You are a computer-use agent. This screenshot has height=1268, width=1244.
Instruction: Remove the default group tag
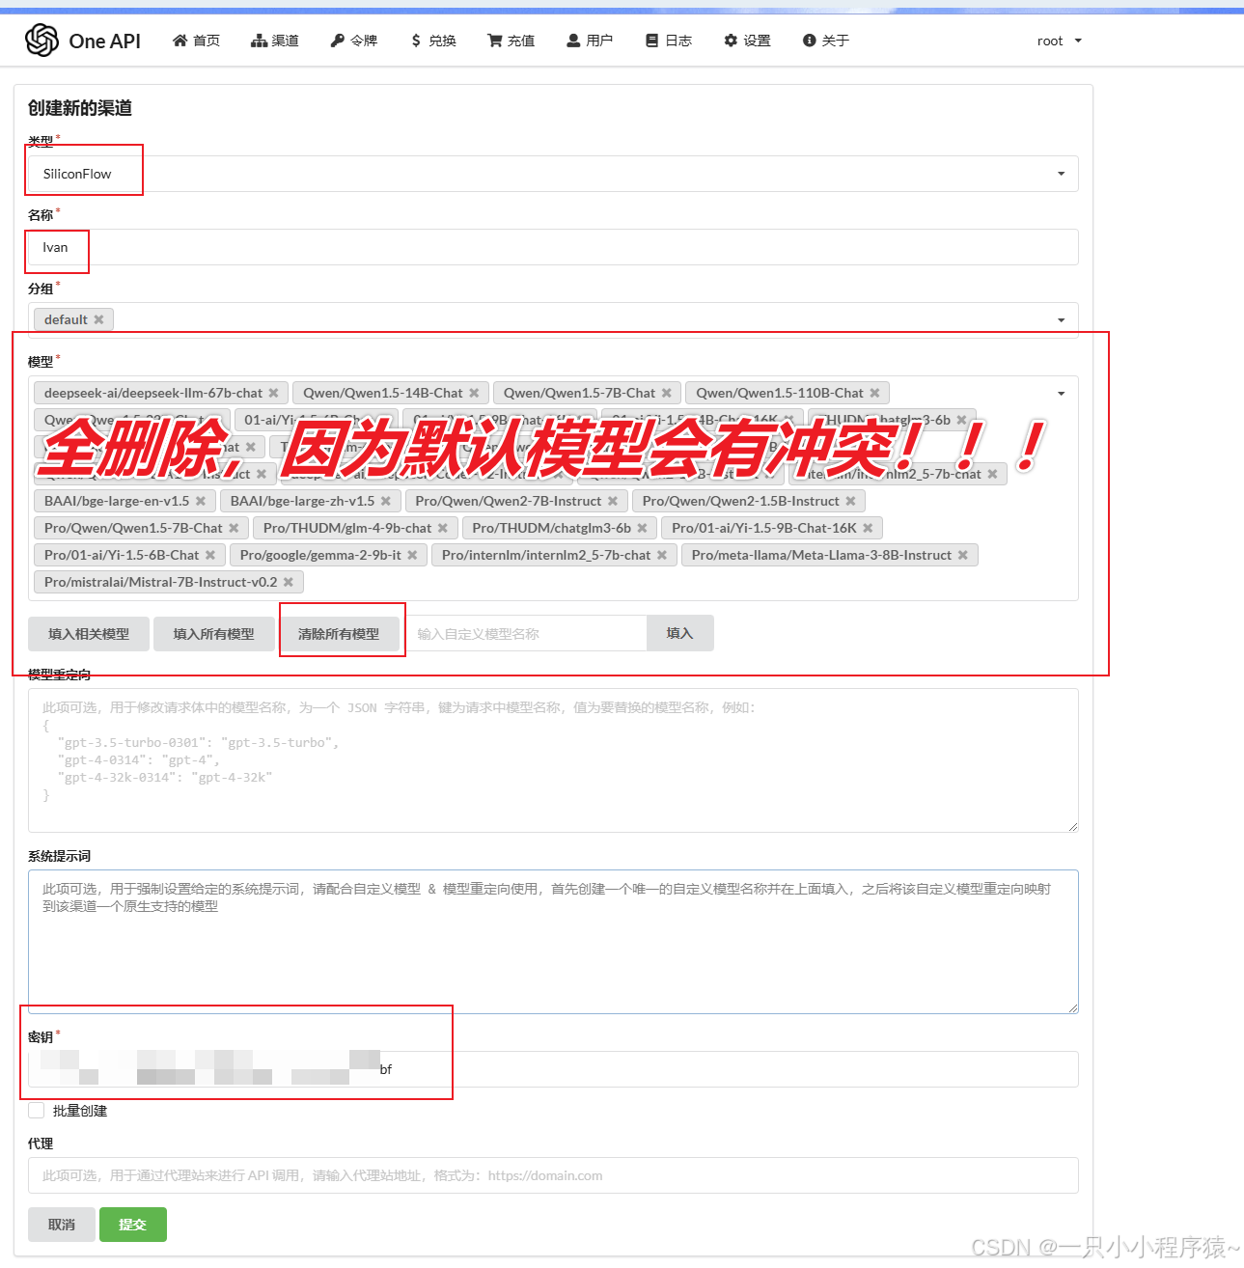98,319
